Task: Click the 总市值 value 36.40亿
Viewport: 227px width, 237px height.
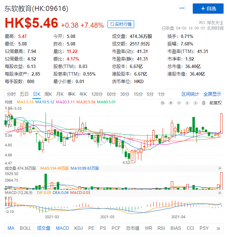Action: coord(193,66)
